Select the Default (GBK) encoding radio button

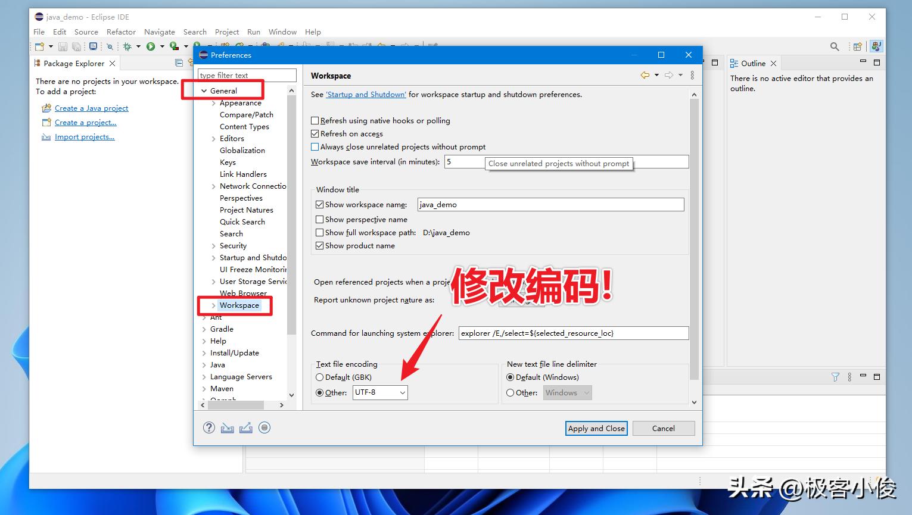click(319, 377)
